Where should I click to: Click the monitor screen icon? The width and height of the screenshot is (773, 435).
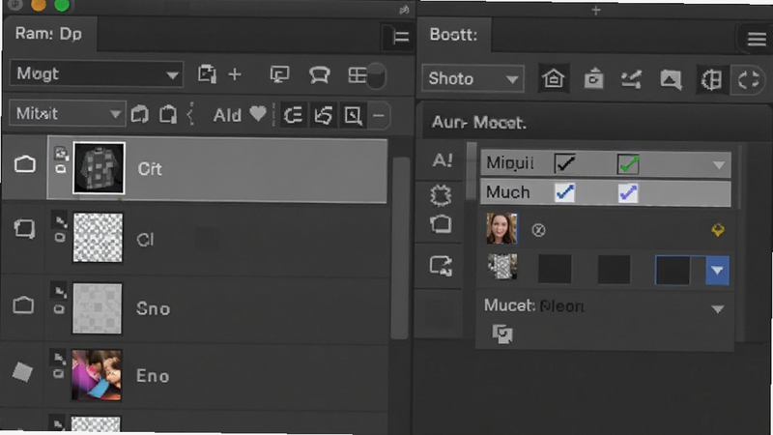pos(279,74)
